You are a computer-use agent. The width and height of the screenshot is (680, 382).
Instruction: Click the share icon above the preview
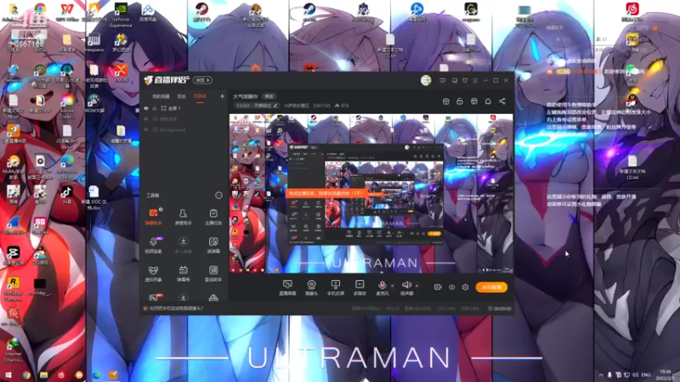pyautogui.click(x=502, y=101)
